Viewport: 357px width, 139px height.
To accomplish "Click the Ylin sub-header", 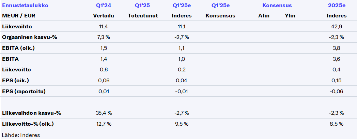I will pyautogui.click(x=290, y=16).
